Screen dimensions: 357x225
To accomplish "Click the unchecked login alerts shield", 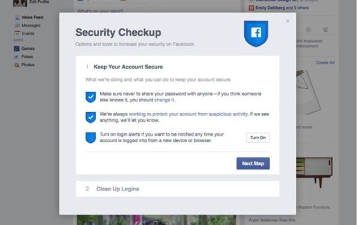I will [91, 138].
